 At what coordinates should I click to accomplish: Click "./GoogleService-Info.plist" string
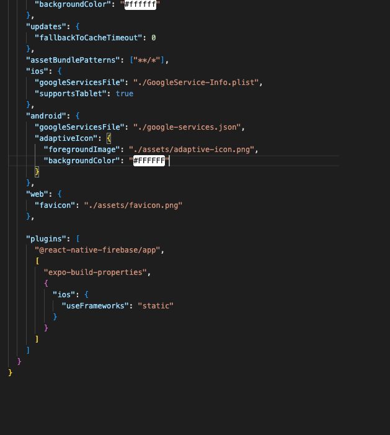[196, 83]
